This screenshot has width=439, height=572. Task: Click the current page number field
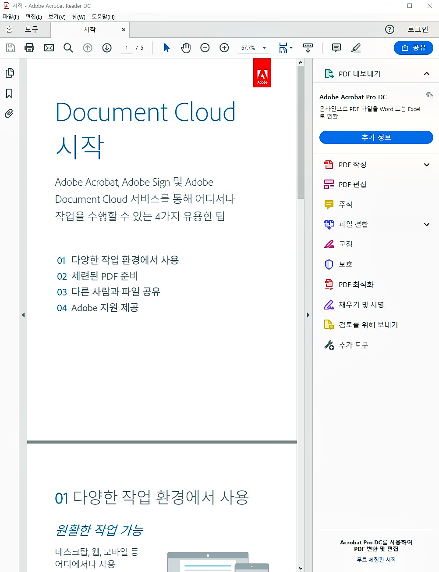click(x=127, y=48)
